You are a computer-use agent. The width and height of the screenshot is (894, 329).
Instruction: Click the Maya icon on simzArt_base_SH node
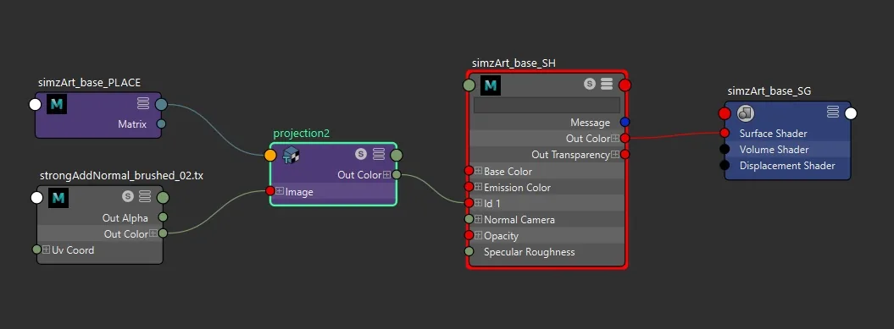491,85
